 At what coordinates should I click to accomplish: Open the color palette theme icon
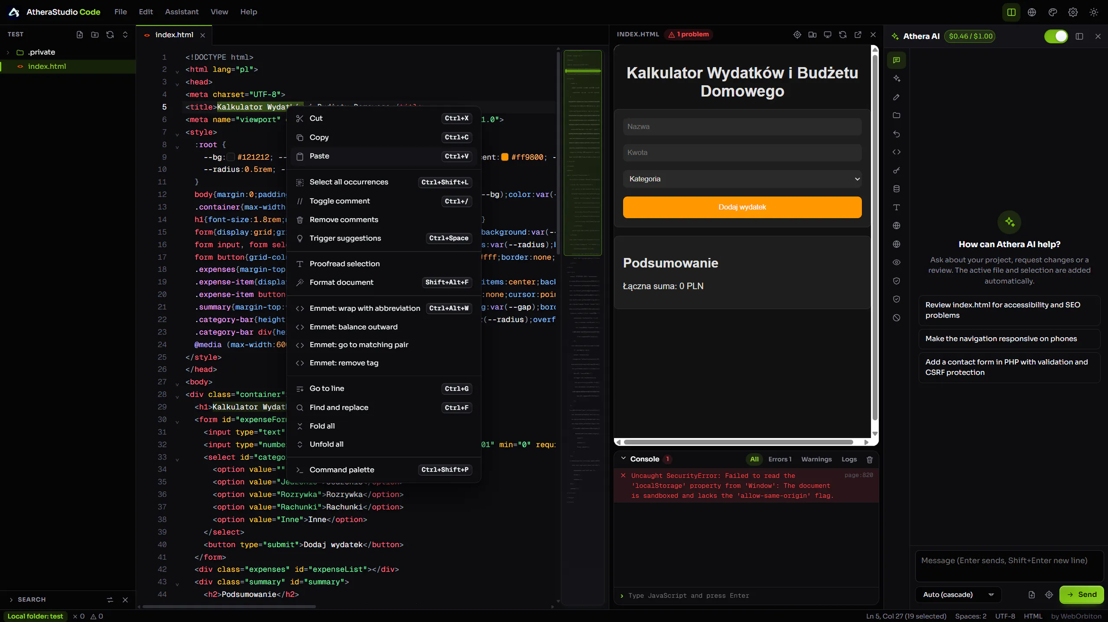click(1053, 12)
